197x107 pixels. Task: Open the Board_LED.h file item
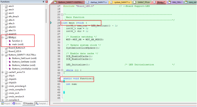pyautogui.click(x=15, y=51)
